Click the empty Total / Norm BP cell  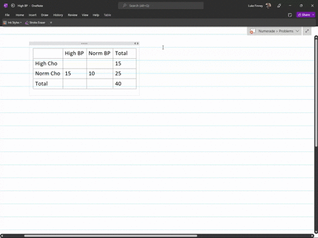coord(99,84)
